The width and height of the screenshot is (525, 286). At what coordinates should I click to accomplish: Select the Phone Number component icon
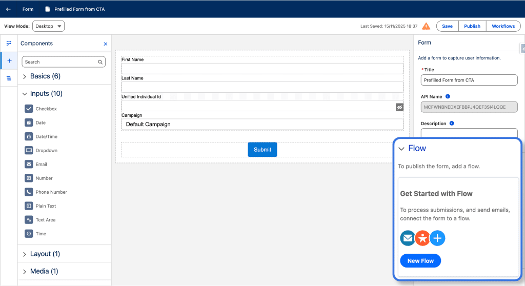coord(29,192)
